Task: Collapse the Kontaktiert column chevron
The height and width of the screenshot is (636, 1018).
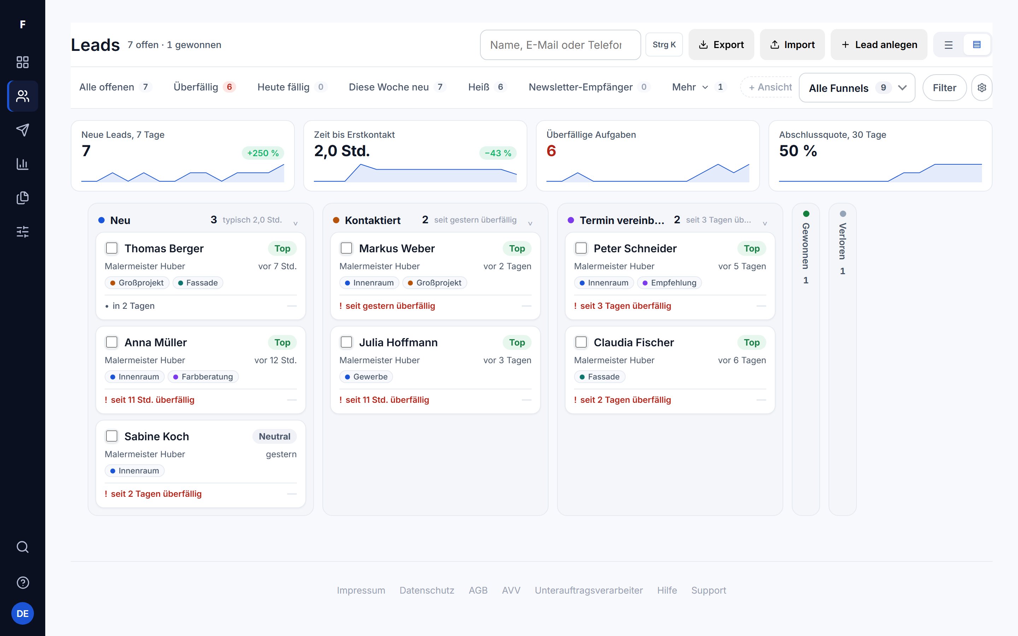Action: [x=530, y=223]
